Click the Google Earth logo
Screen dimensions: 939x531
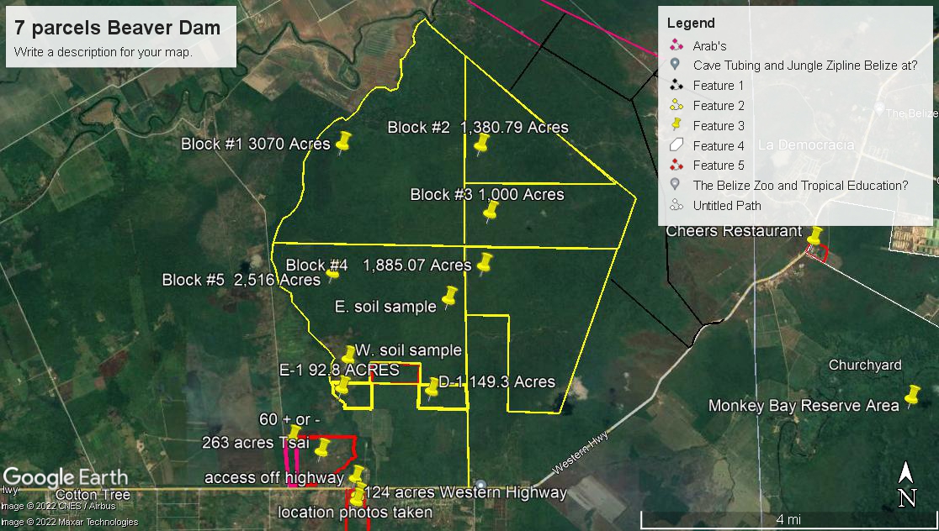click(66, 476)
